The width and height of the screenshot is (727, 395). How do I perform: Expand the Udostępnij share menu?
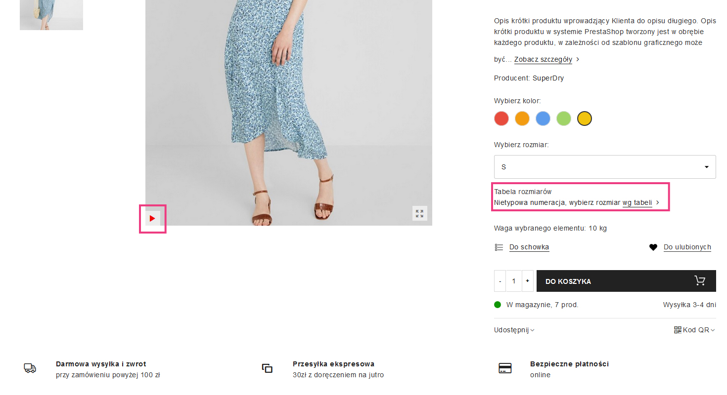(x=514, y=330)
